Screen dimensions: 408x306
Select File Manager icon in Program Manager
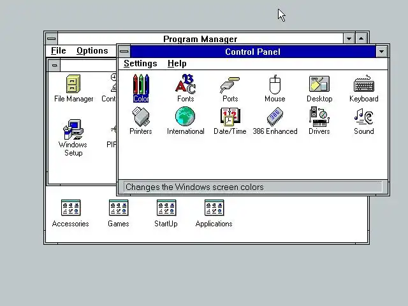73,88
